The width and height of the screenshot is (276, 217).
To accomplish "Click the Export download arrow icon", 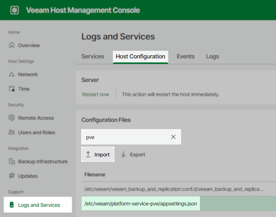I will click(123, 154).
